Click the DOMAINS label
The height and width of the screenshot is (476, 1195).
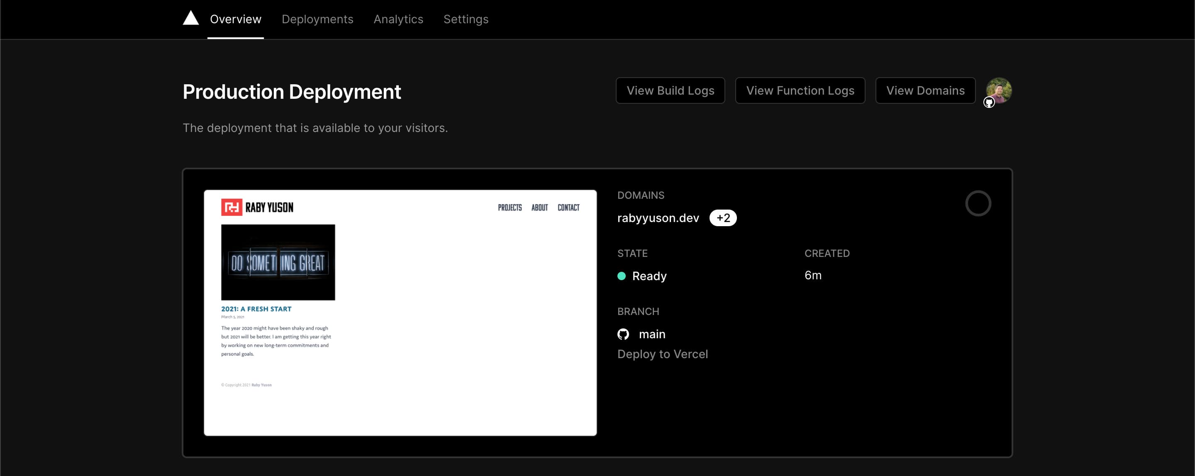click(x=641, y=195)
